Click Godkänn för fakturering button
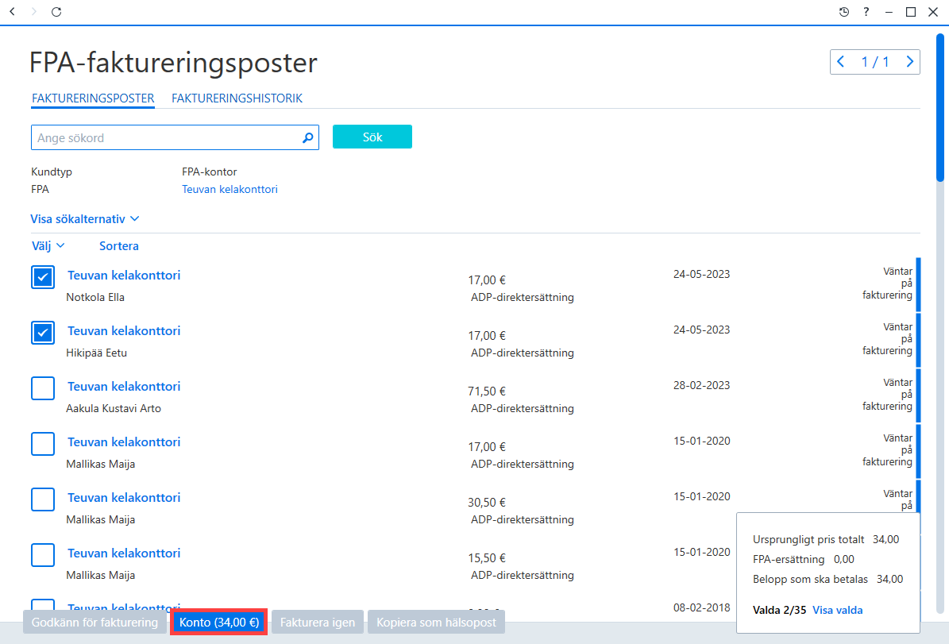This screenshot has width=949, height=644. click(95, 623)
